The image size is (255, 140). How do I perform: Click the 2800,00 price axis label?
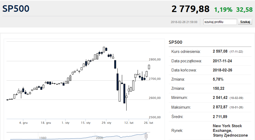point(155,59)
